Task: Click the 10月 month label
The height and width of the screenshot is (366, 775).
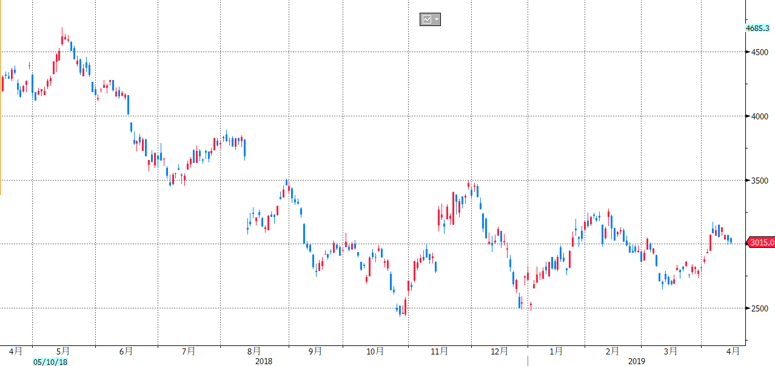Action: [x=375, y=351]
